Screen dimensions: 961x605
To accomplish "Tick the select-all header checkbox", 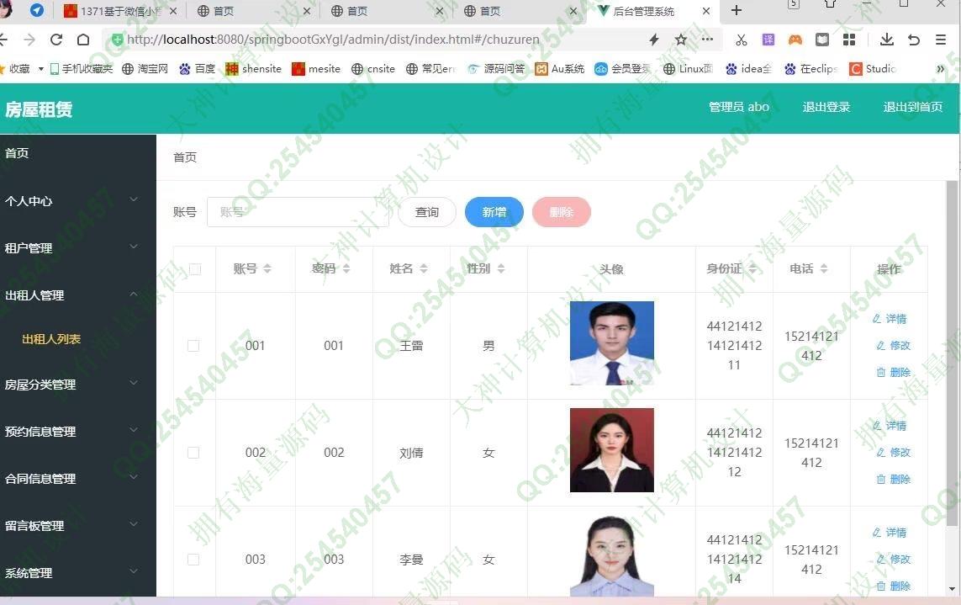I will point(195,269).
